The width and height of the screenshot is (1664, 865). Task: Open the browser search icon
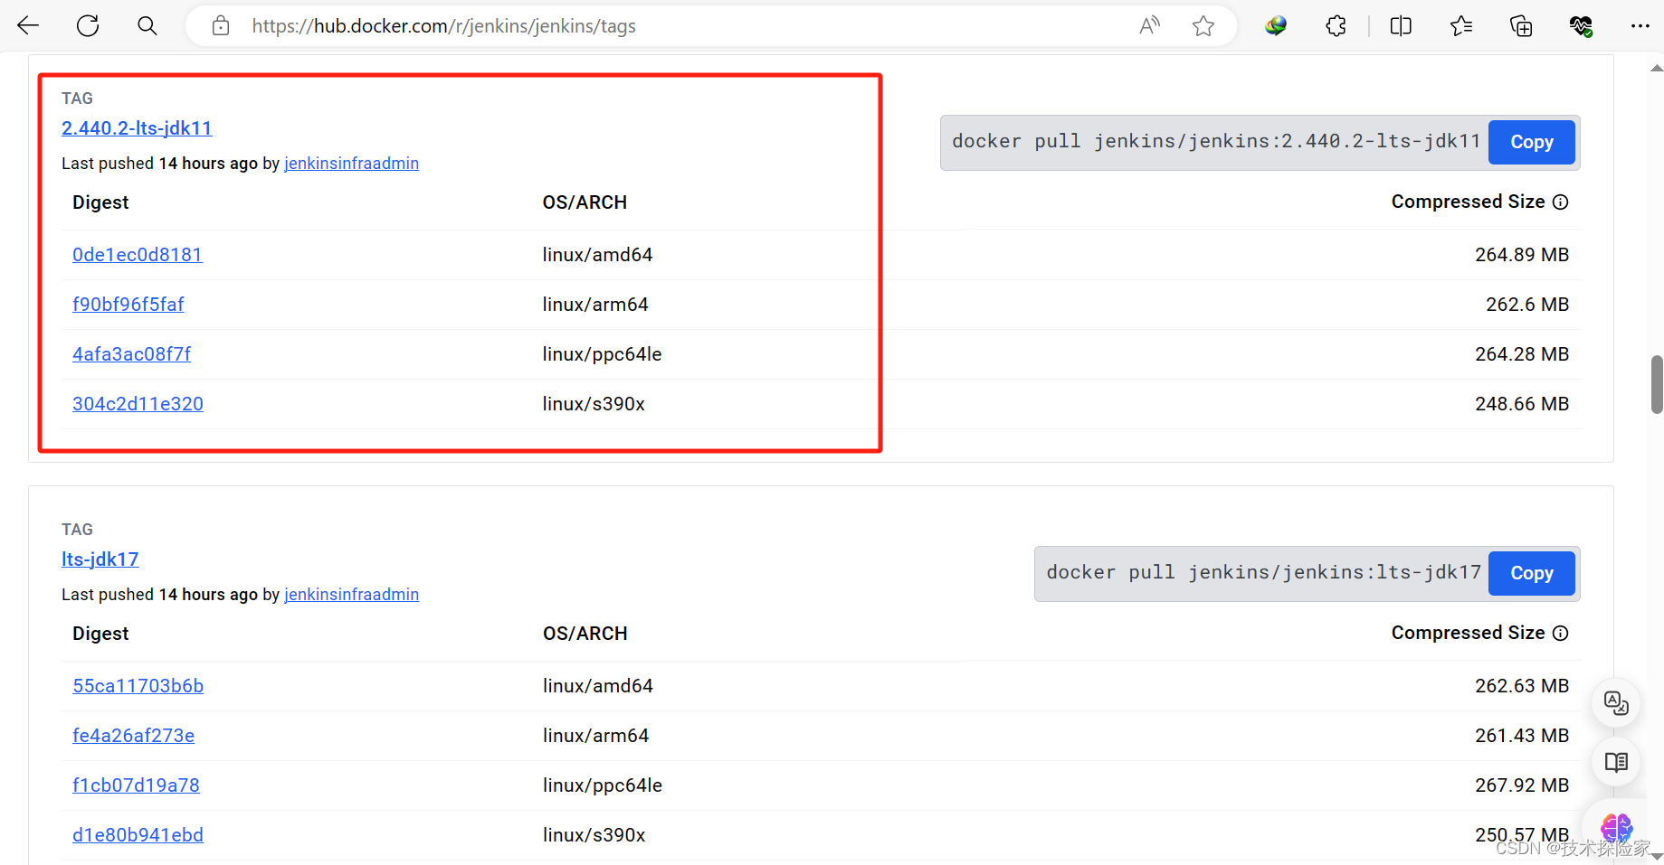pyautogui.click(x=147, y=26)
